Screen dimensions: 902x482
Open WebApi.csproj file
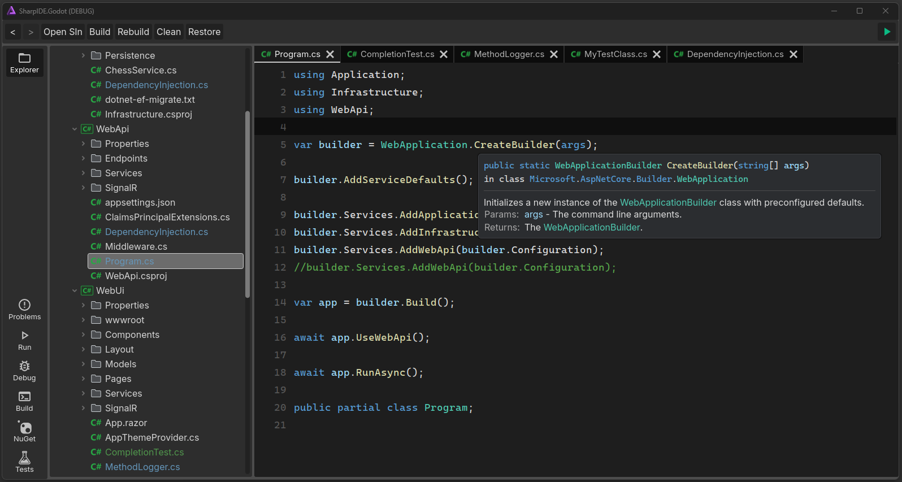coord(136,276)
